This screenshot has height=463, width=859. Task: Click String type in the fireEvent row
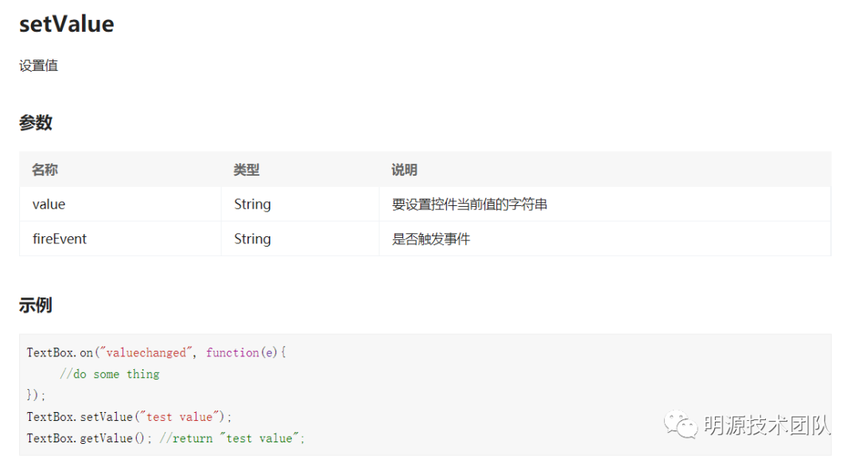click(252, 239)
